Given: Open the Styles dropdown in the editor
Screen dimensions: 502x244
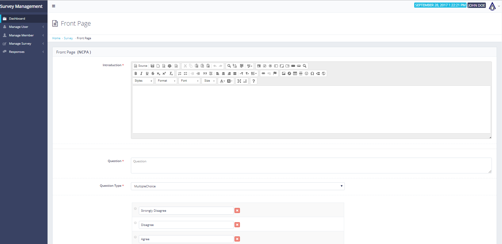Looking at the screenshot, I should click(143, 81).
